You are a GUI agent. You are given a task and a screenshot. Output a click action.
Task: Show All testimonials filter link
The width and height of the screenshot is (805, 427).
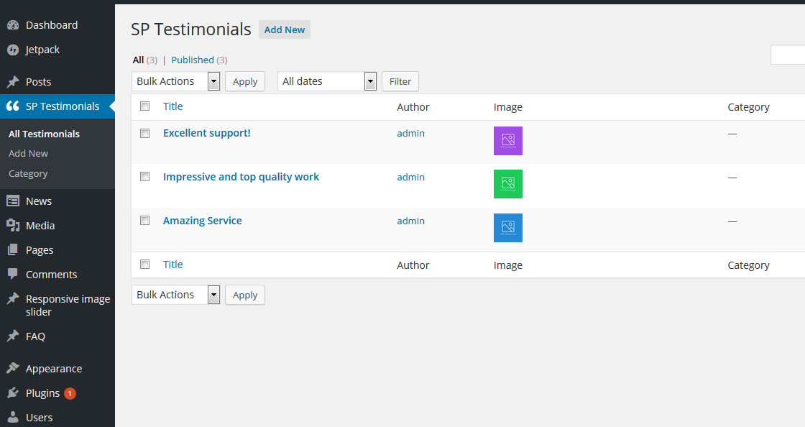pos(138,60)
